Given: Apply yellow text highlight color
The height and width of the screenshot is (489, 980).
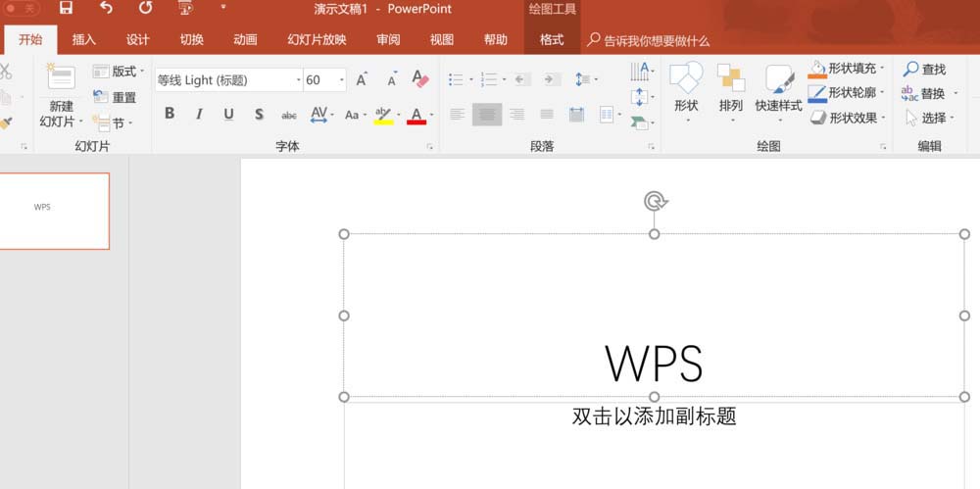Looking at the screenshot, I should pos(383,115).
